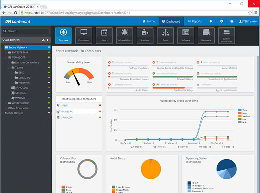260x193 pixels.
Task: Select Entire Network in device tree
Action: tap(27, 48)
